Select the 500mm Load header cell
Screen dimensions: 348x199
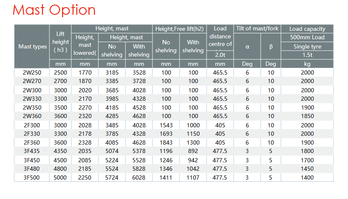[x=307, y=38]
